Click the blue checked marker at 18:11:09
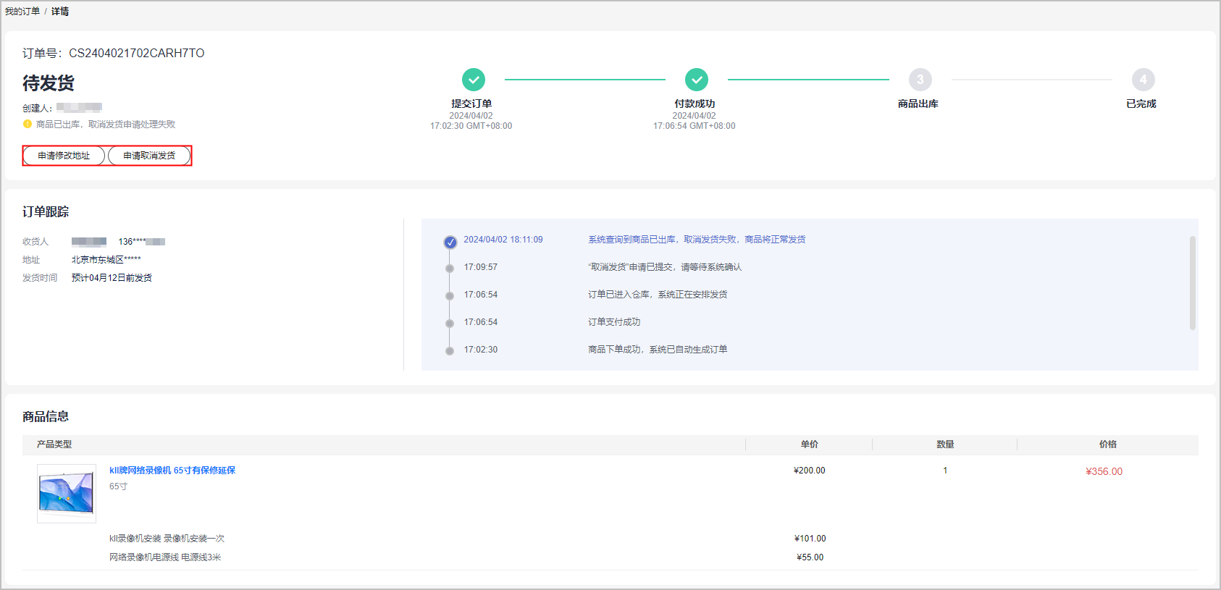The width and height of the screenshot is (1221, 590). 450,242
